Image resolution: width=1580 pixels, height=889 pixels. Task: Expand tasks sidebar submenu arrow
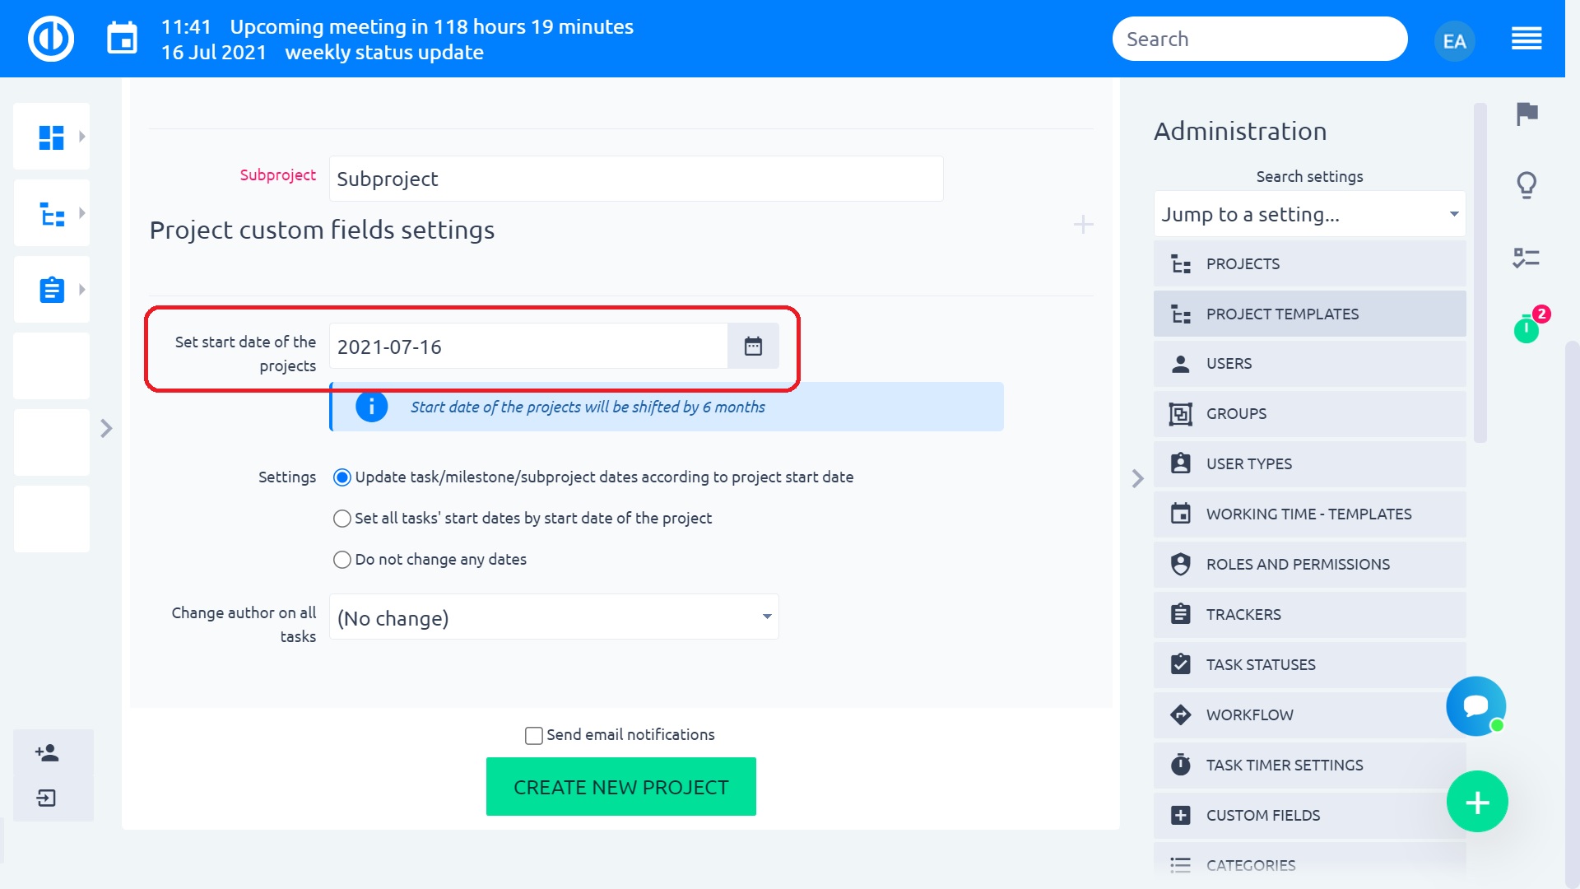[81, 290]
